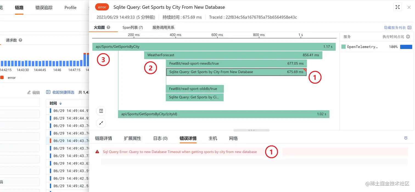Hide the service list via 隐藏服务列表
Screen dimensions: 415x192
pyautogui.click(x=397, y=28)
